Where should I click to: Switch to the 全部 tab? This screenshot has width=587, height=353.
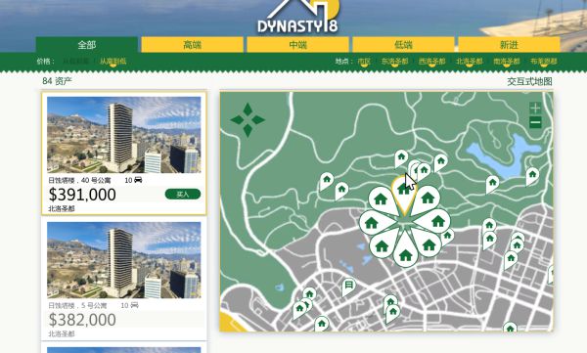87,45
